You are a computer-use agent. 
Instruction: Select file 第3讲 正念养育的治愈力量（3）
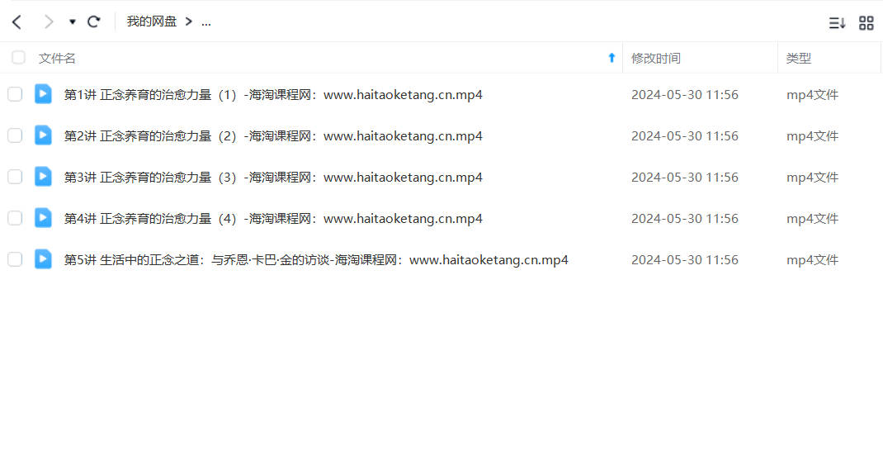click(273, 177)
